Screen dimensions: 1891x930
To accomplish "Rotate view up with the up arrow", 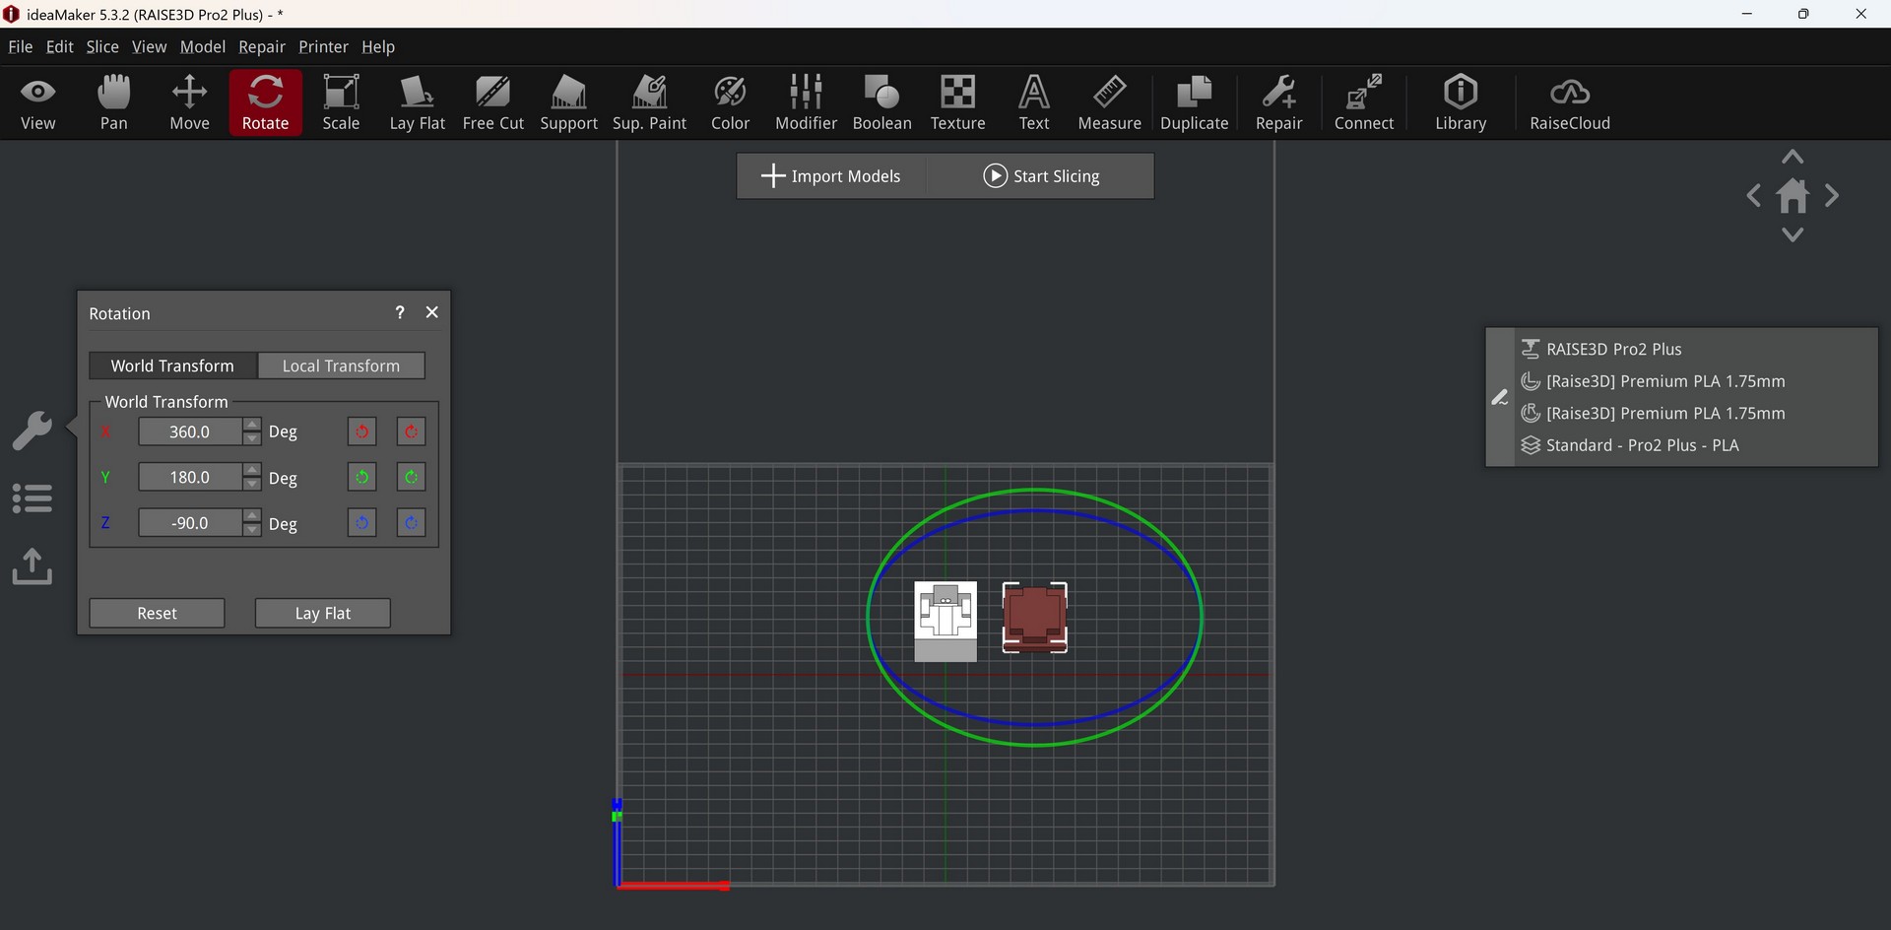I will pos(1793,158).
